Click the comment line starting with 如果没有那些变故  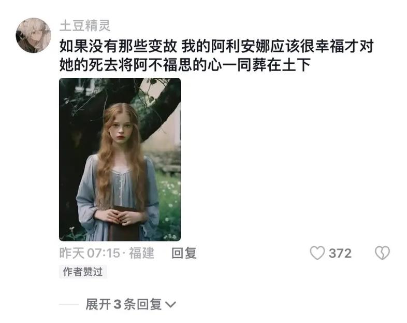216,46
